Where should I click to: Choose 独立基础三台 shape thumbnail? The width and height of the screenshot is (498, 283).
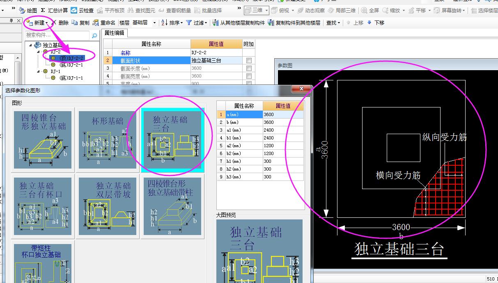coord(172,140)
